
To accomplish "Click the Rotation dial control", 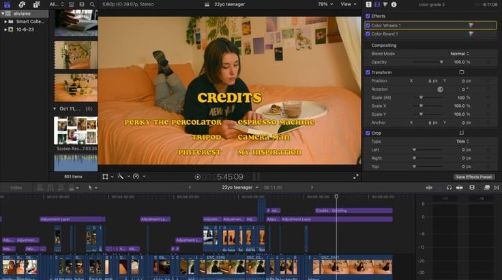I will click(440, 89).
